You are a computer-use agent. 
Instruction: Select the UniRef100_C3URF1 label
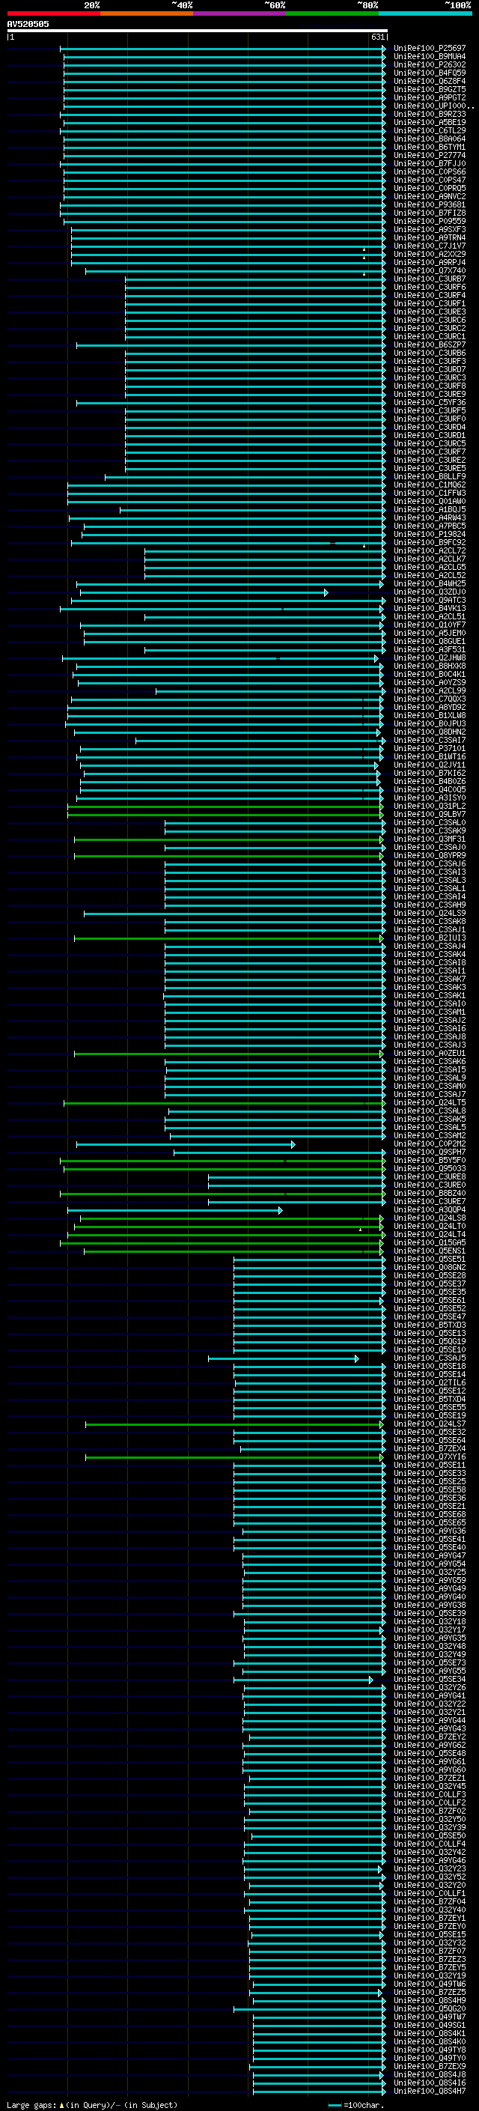(x=429, y=304)
